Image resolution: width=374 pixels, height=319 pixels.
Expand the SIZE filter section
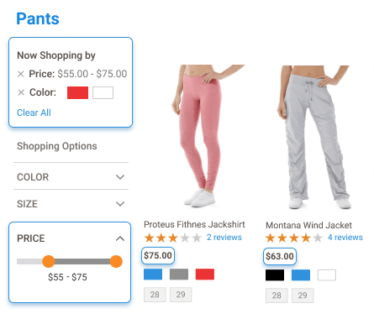pos(71,204)
